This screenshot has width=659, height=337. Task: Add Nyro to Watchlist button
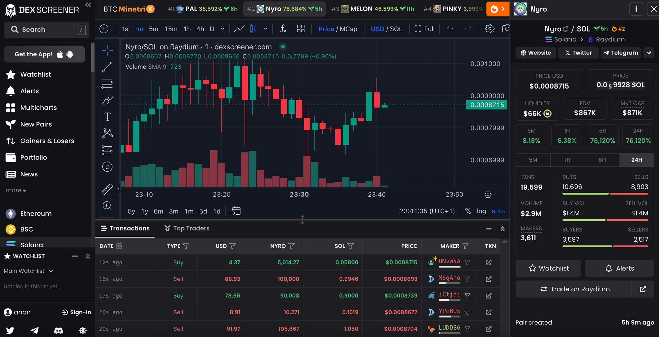(549, 268)
